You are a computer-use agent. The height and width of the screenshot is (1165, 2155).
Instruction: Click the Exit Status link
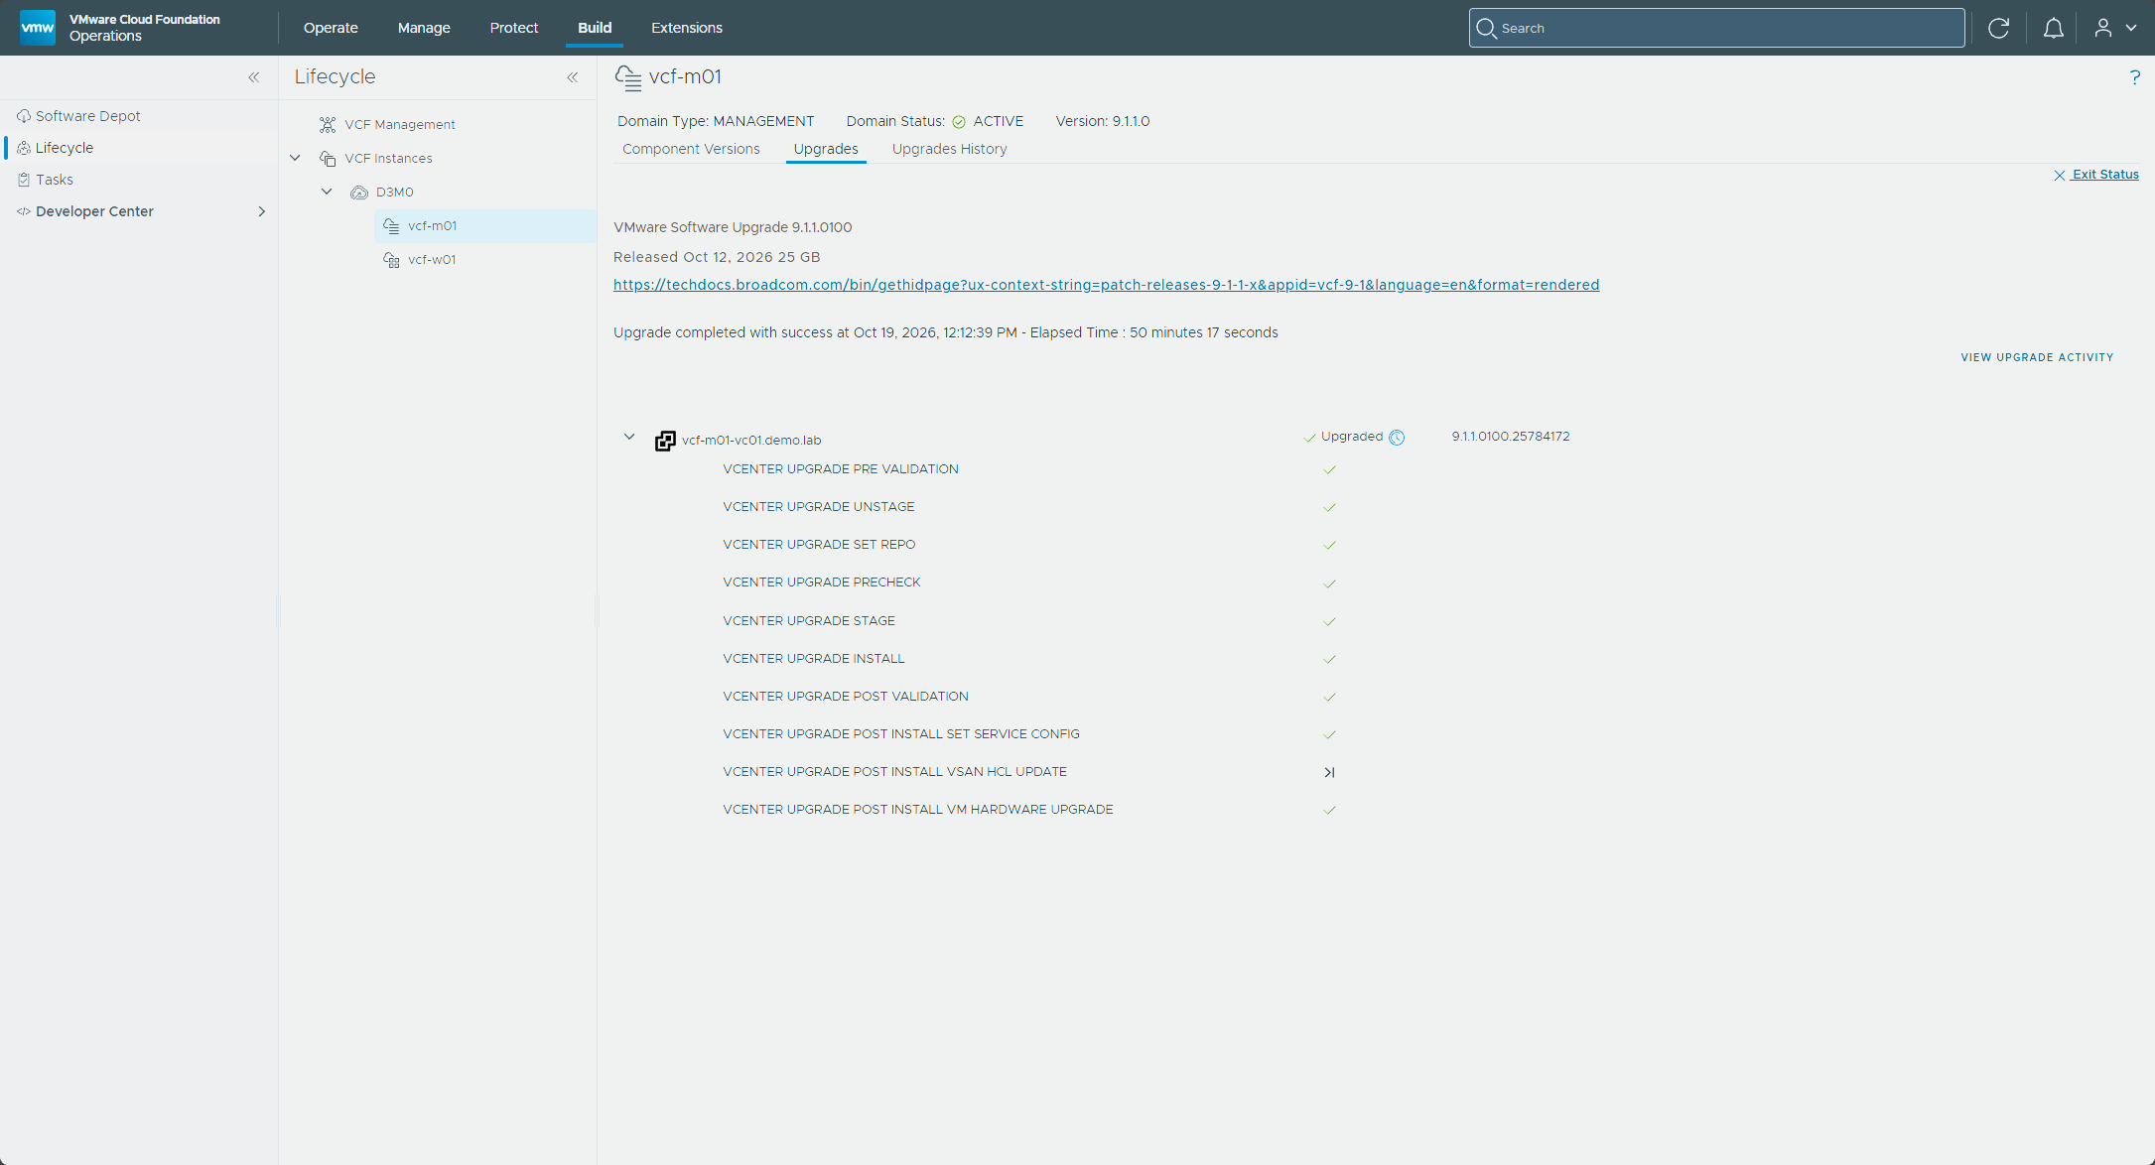coord(2096,175)
